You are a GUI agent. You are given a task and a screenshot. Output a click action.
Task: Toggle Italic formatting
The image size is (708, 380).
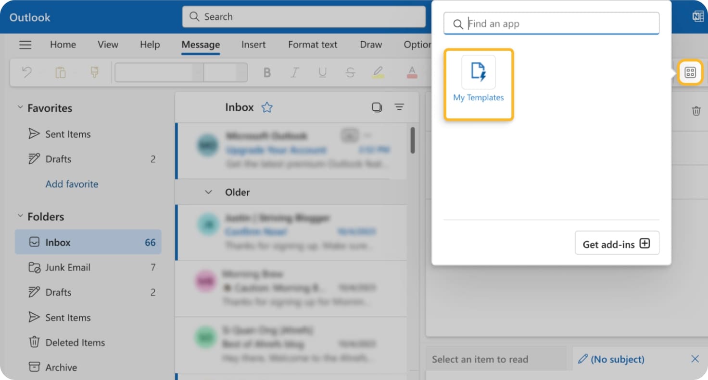click(x=295, y=72)
